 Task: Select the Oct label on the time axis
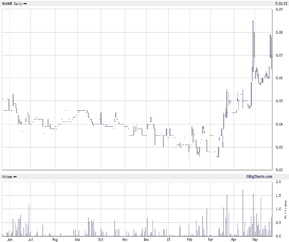coord(101,239)
